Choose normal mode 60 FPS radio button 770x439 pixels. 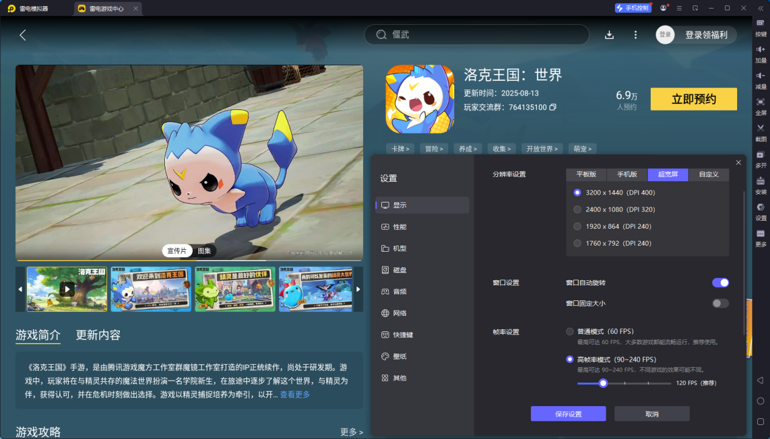(570, 331)
